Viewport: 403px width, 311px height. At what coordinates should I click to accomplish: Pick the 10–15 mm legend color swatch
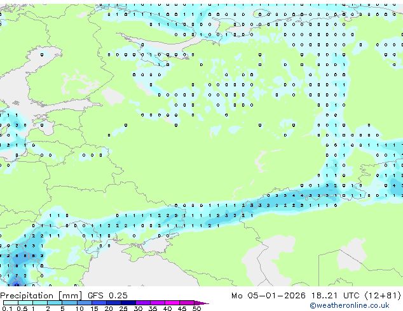coord(85,303)
